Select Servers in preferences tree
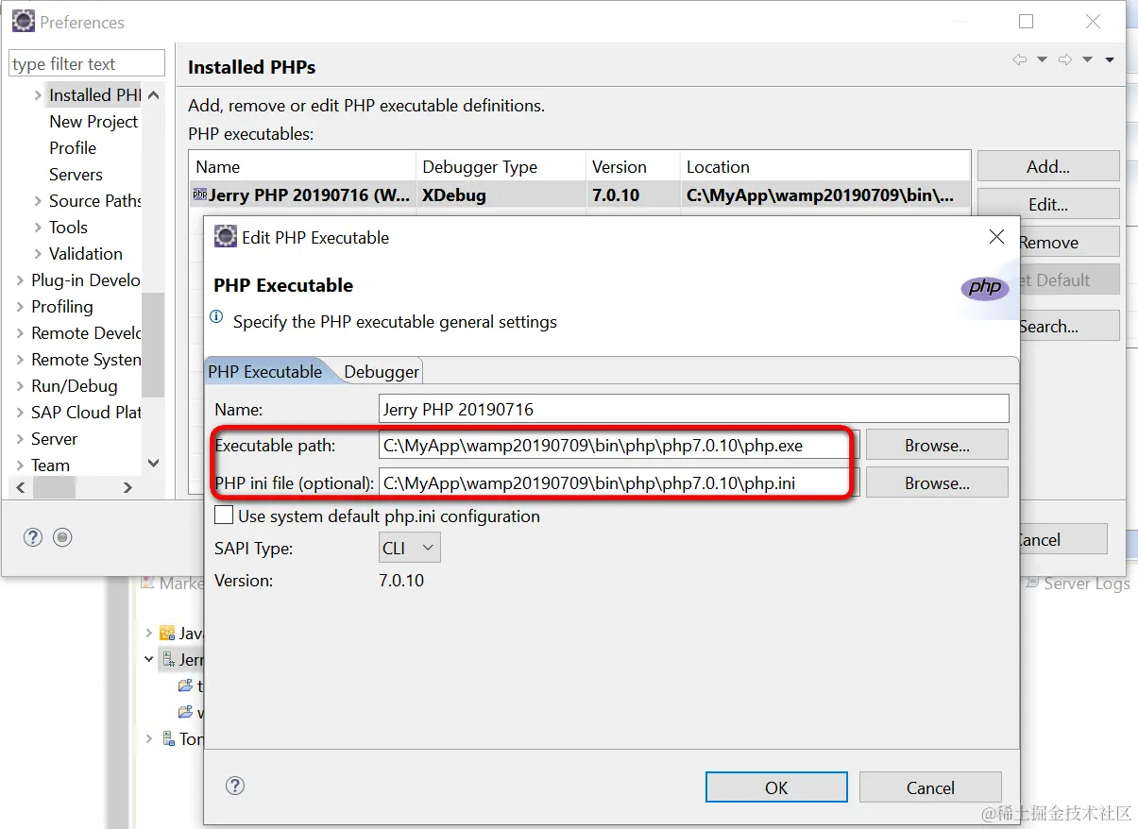 coord(76,174)
